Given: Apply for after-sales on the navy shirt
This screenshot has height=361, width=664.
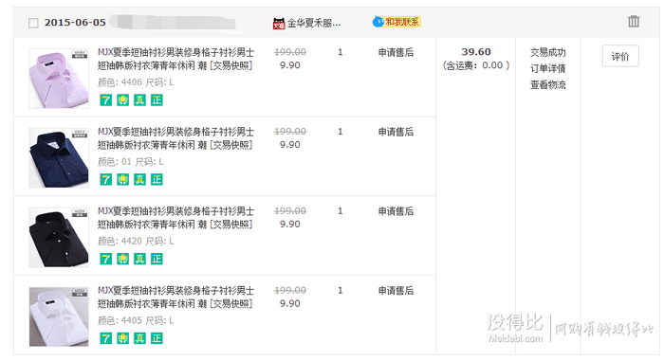Looking at the screenshot, I should click(396, 132).
